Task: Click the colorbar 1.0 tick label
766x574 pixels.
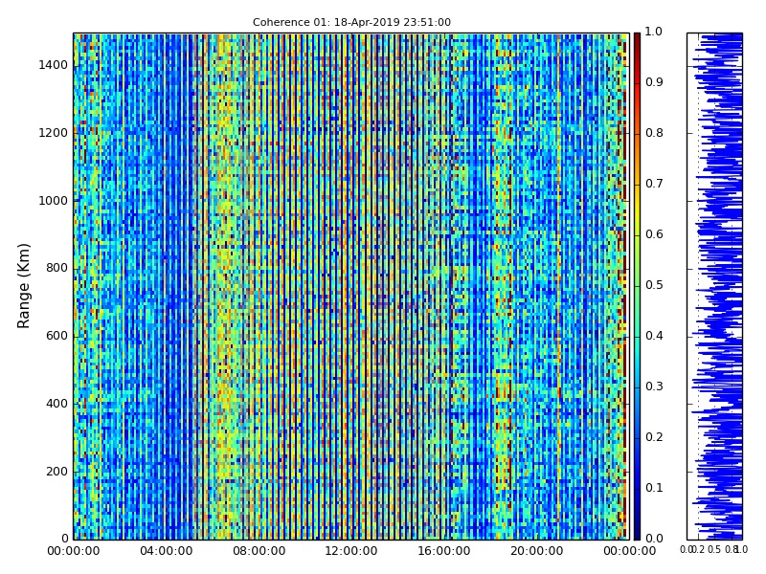Action: (x=654, y=32)
